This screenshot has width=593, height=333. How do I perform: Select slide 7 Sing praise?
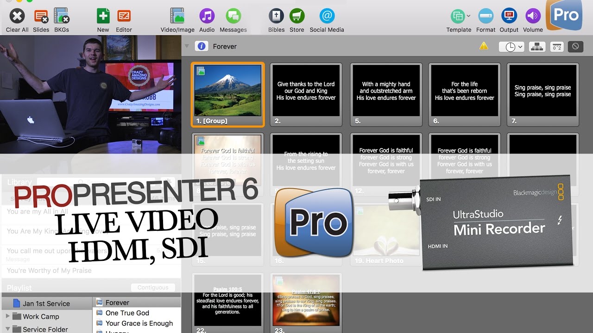(x=543, y=94)
